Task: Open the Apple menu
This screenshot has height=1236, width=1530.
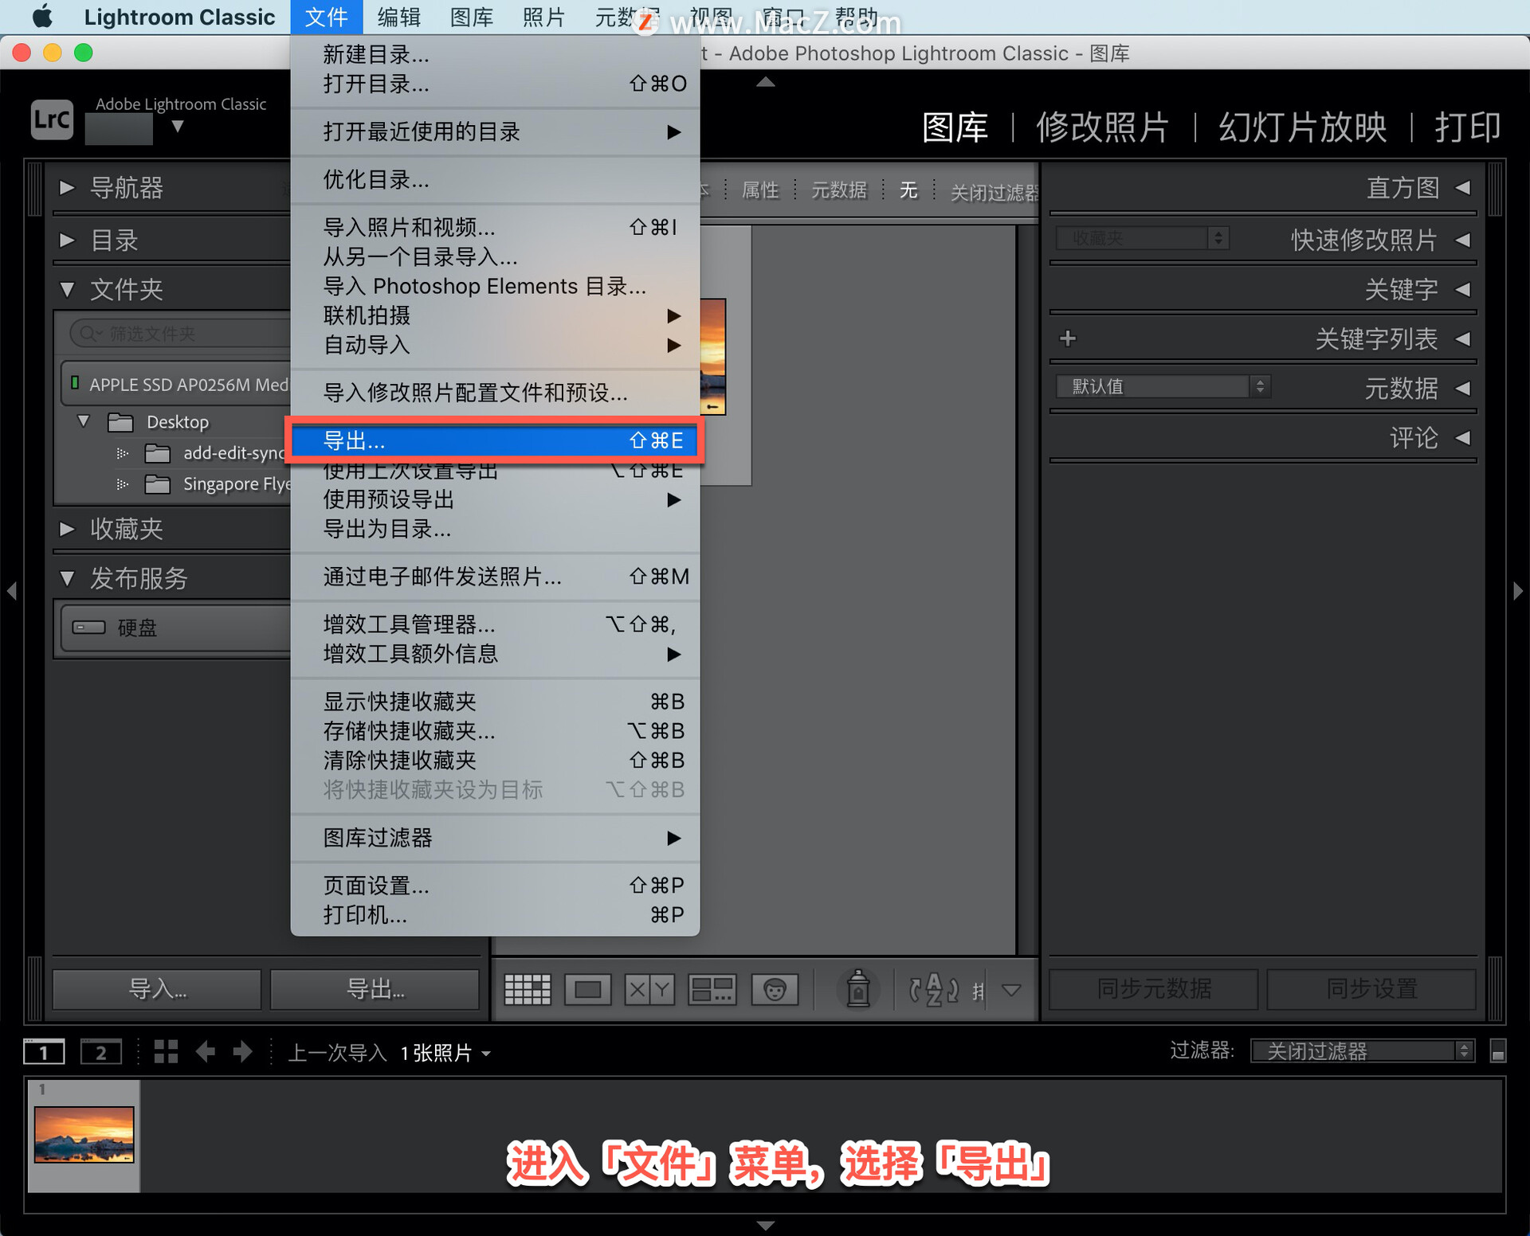Action: 41,17
